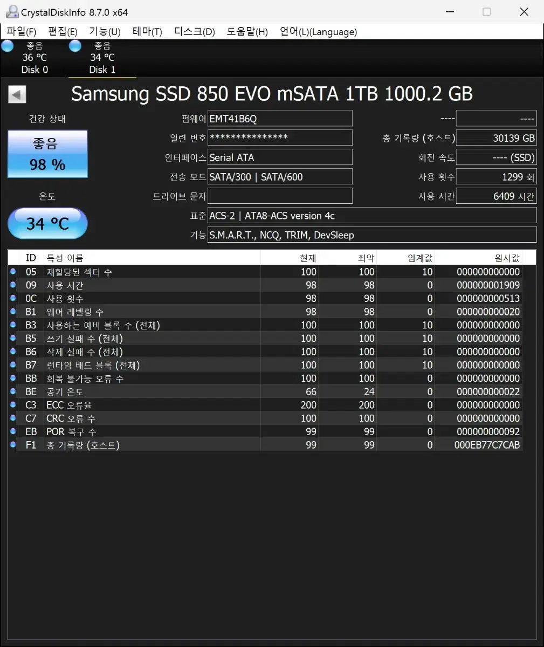Click status dot for ID B7 row
Screen dimensions: 544x647
pos(13,365)
